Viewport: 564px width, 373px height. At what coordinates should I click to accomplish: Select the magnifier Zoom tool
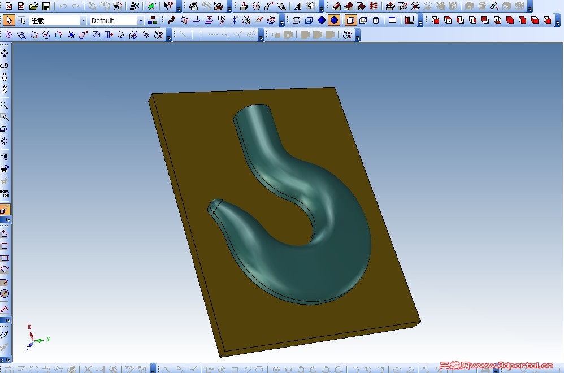5,105
